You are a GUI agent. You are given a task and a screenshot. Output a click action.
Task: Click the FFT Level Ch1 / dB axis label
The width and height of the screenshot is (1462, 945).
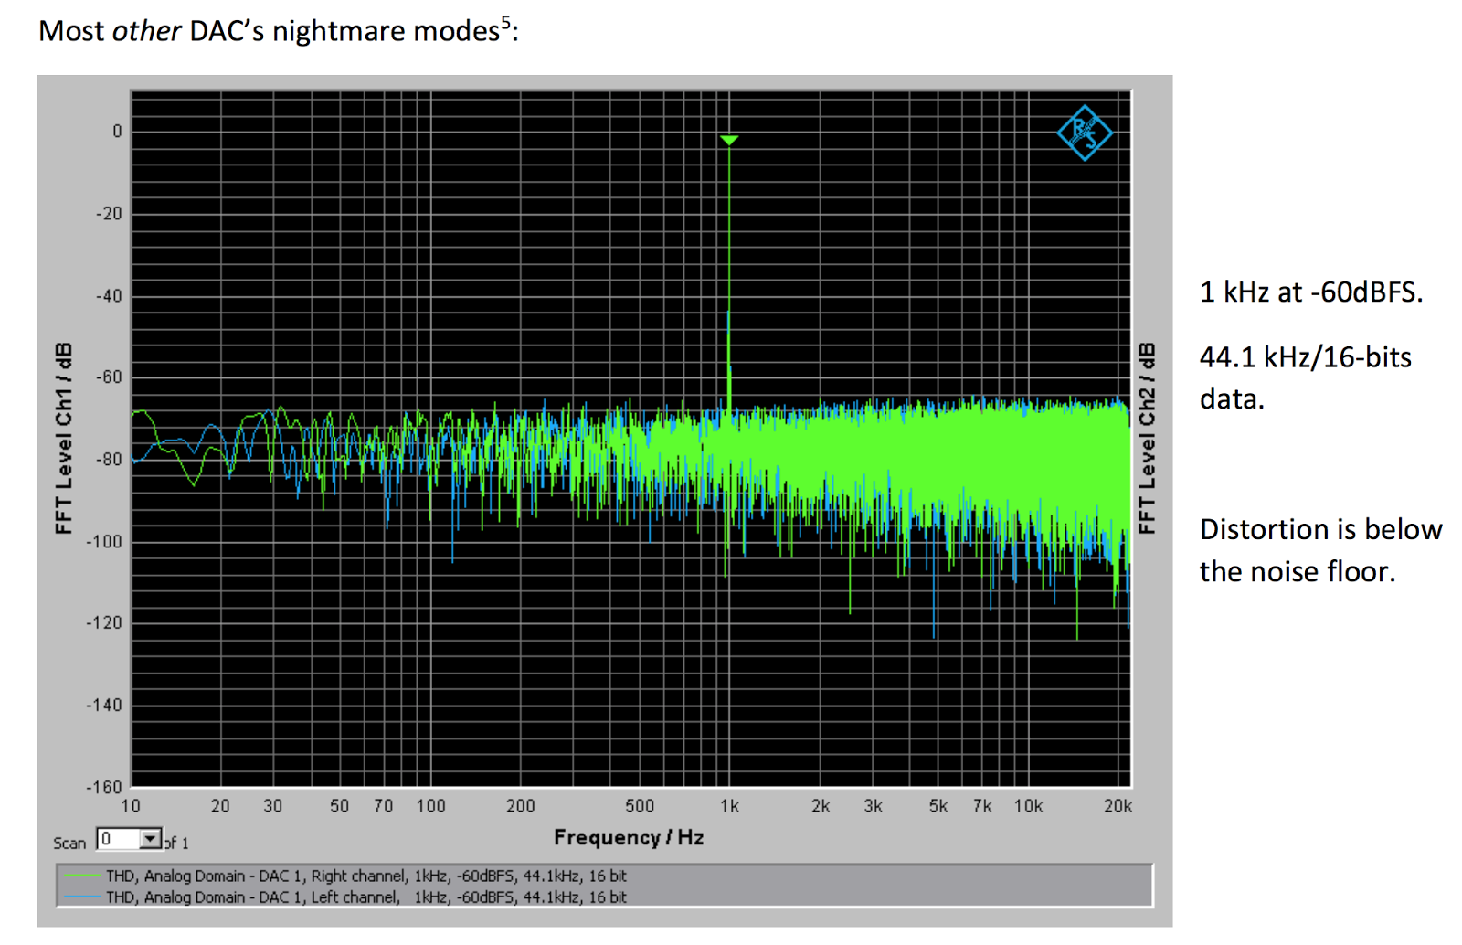[63, 439]
